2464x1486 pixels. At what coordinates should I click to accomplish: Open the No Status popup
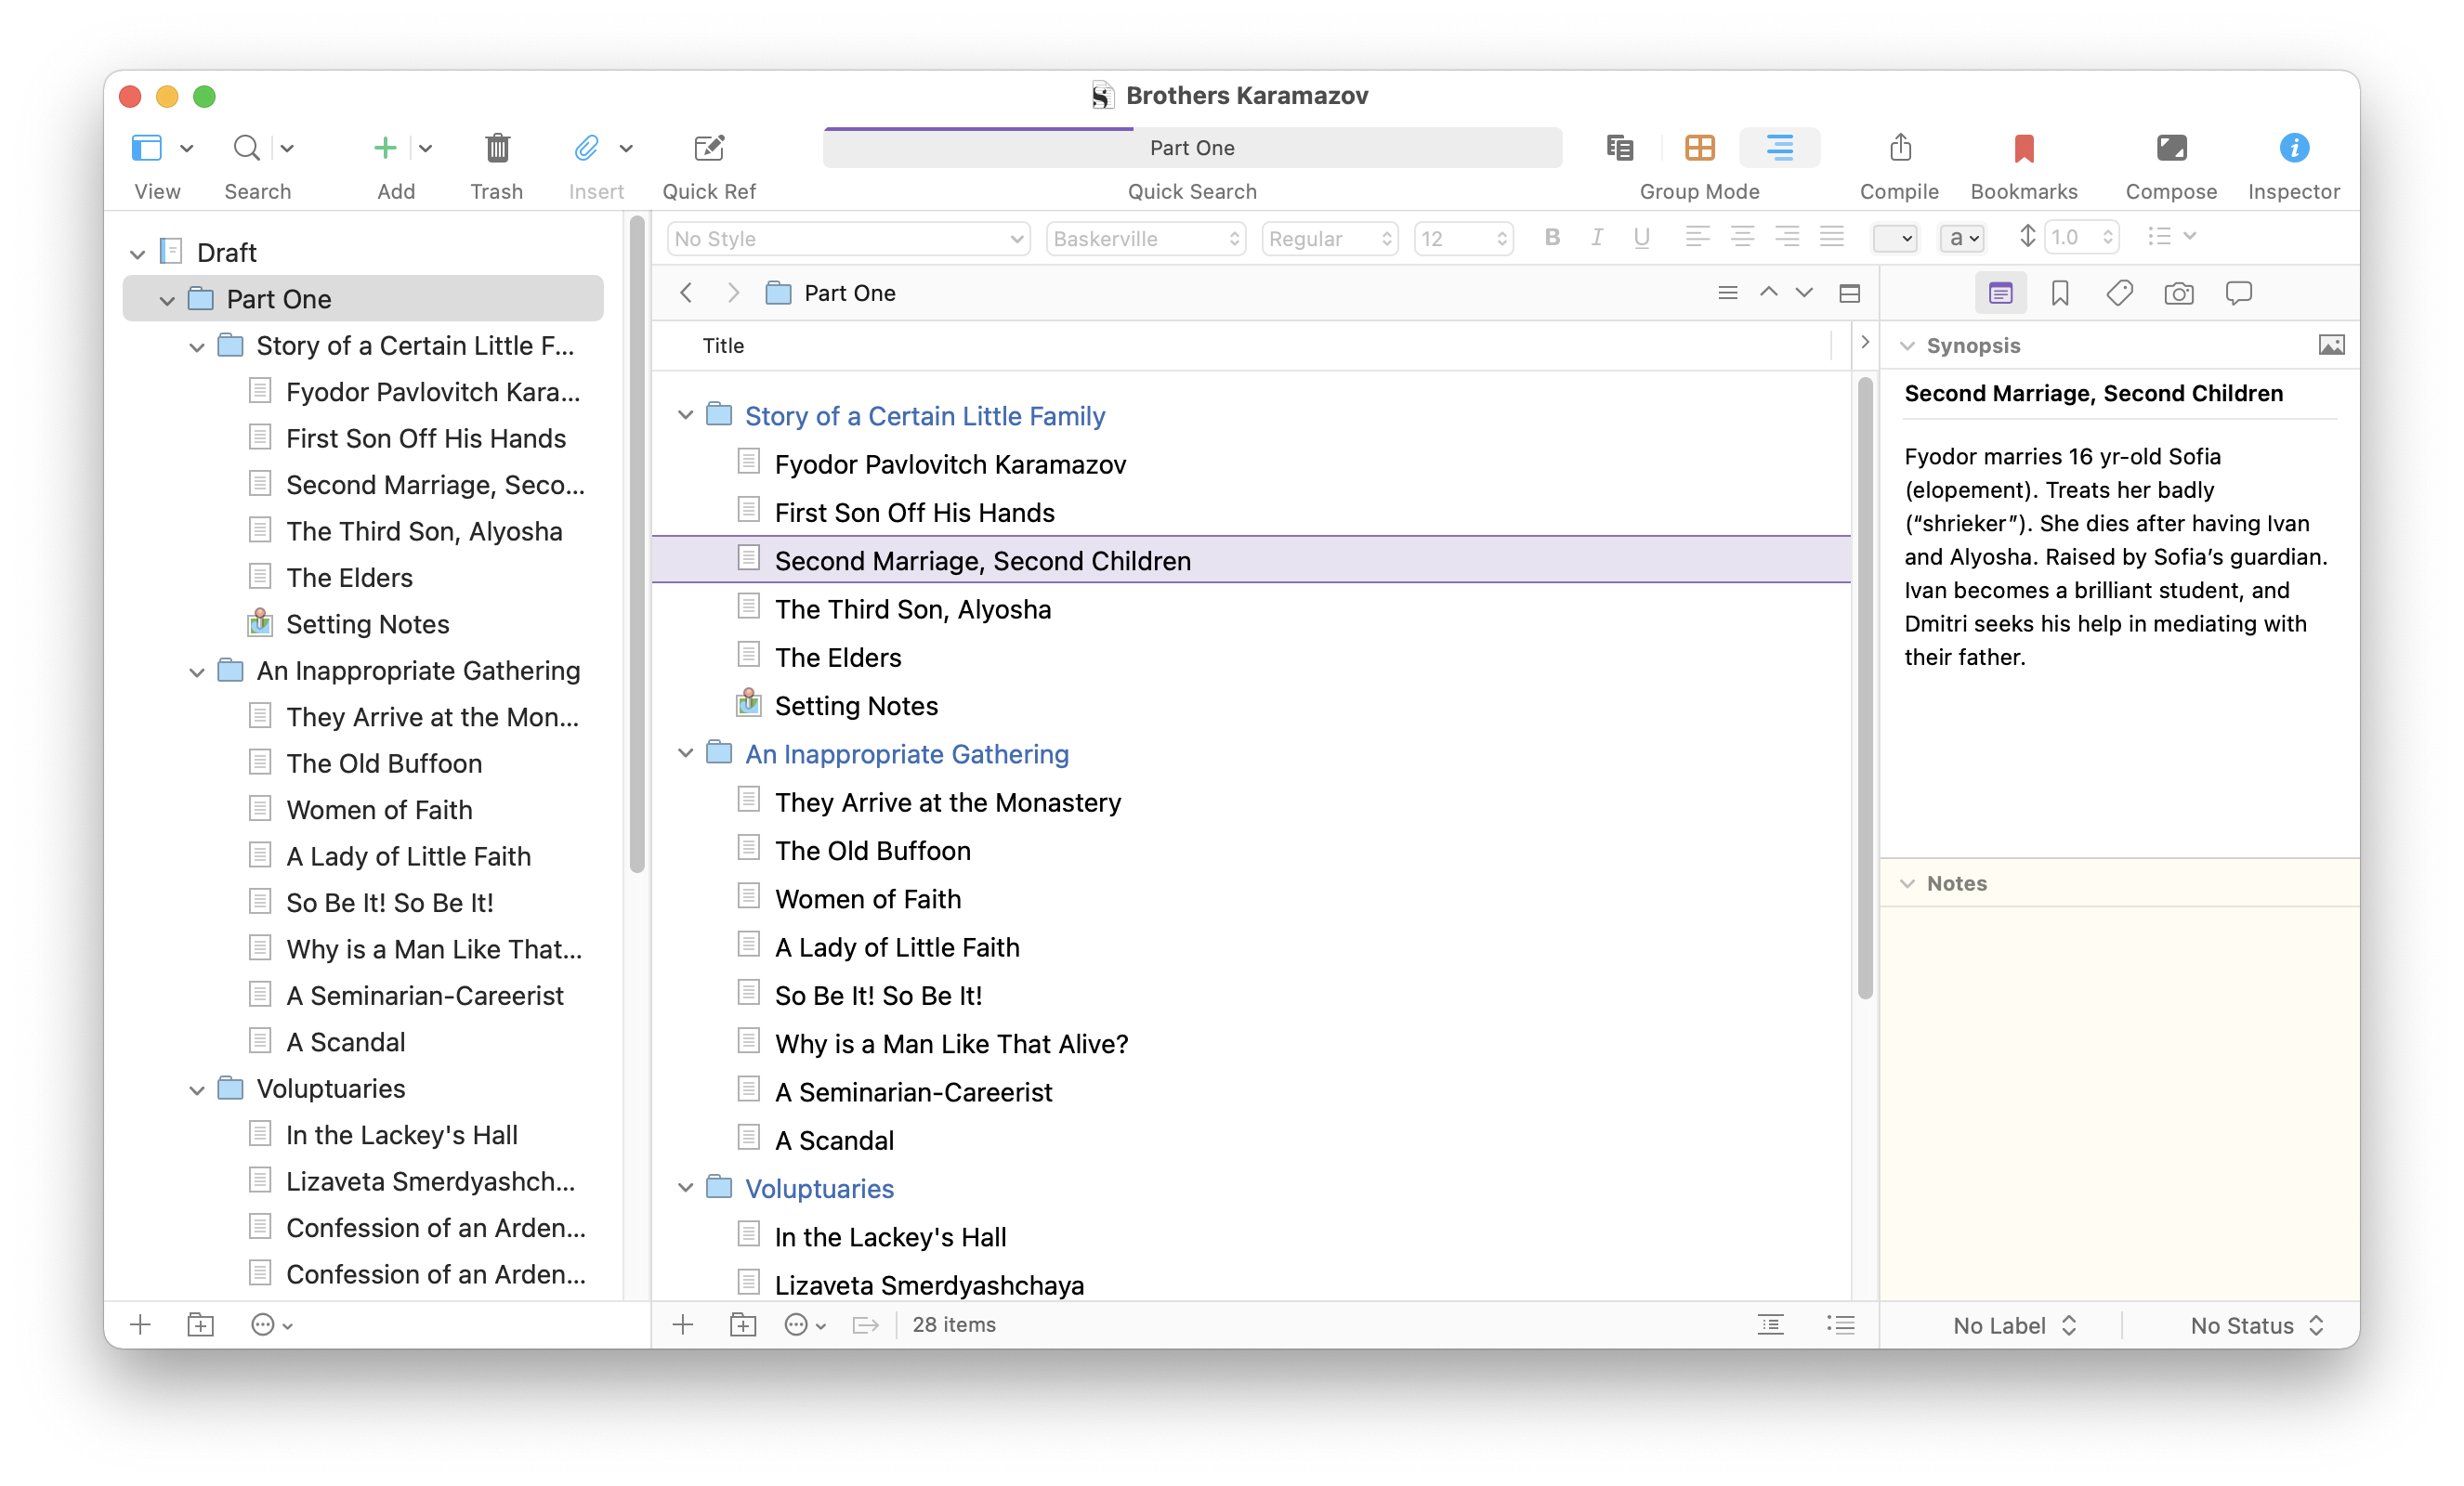(2256, 1325)
